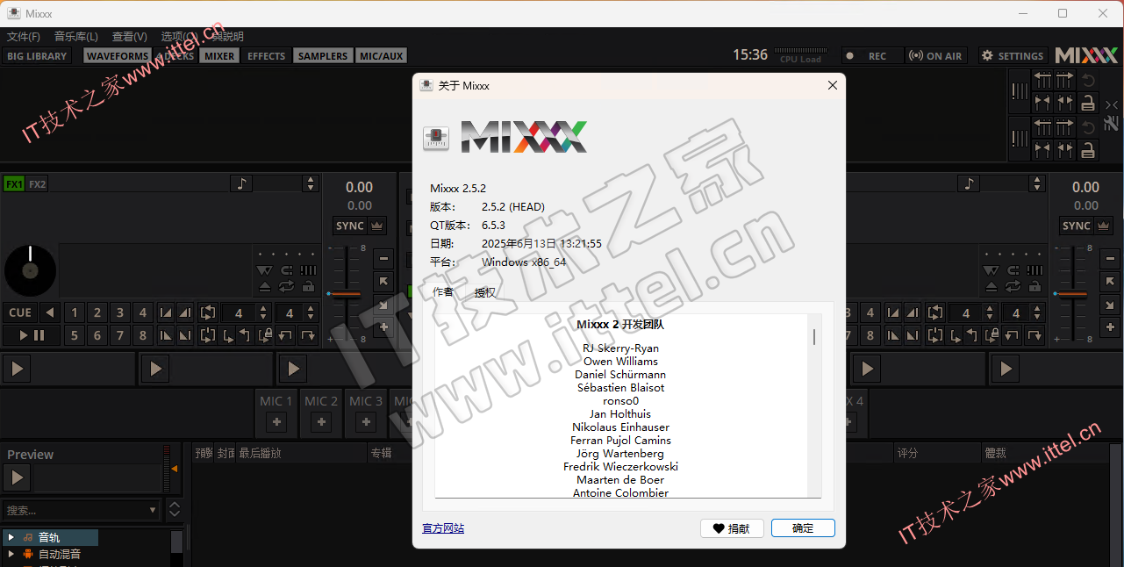The image size is (1124, 567).
Task: Click the CUE button on Deck 1
Action: 20,312
